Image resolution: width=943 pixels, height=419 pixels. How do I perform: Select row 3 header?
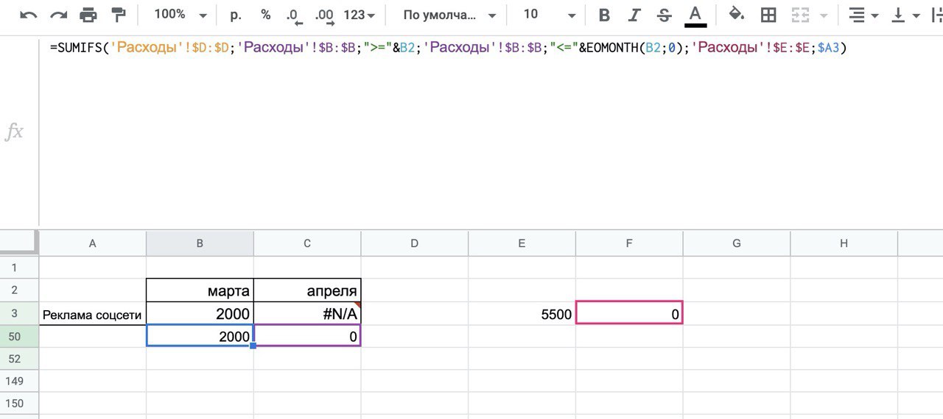point(19,314)
